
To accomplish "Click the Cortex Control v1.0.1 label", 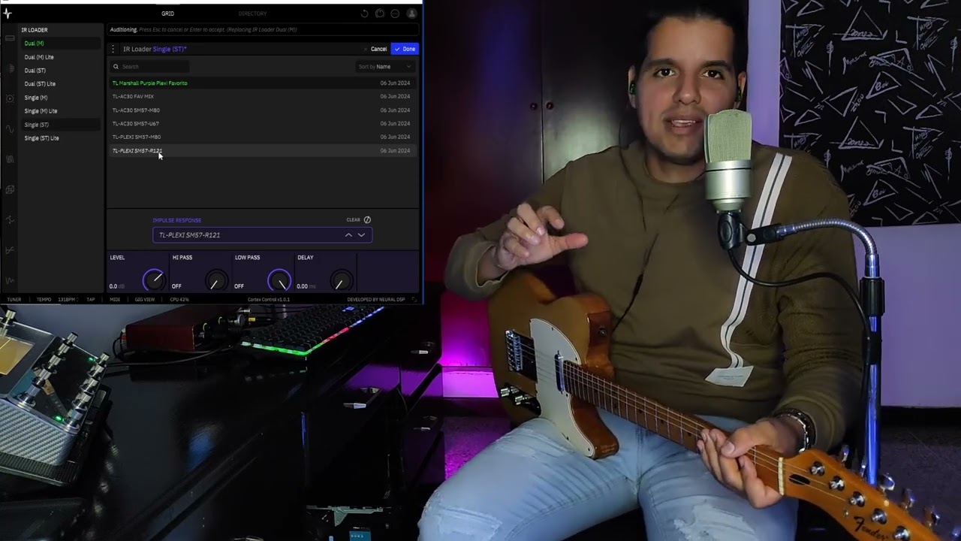I will click(x=269, y=299).
